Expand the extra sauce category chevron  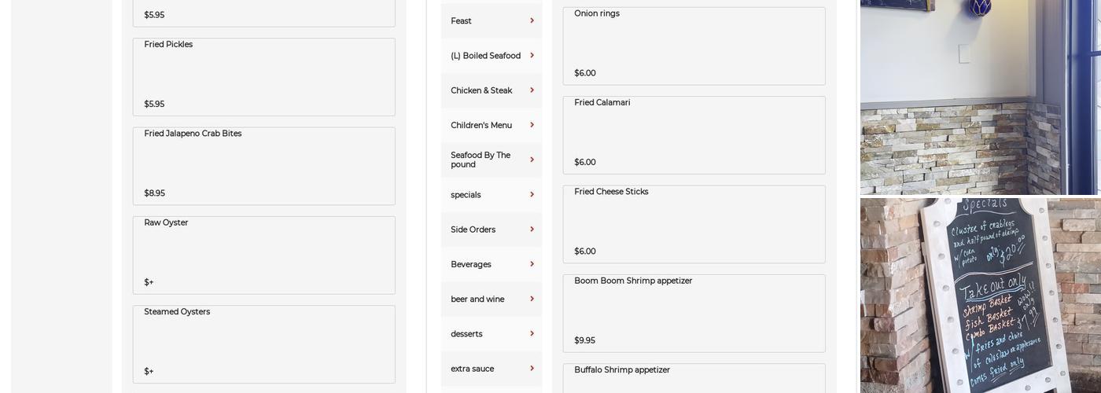click(532, 369)
